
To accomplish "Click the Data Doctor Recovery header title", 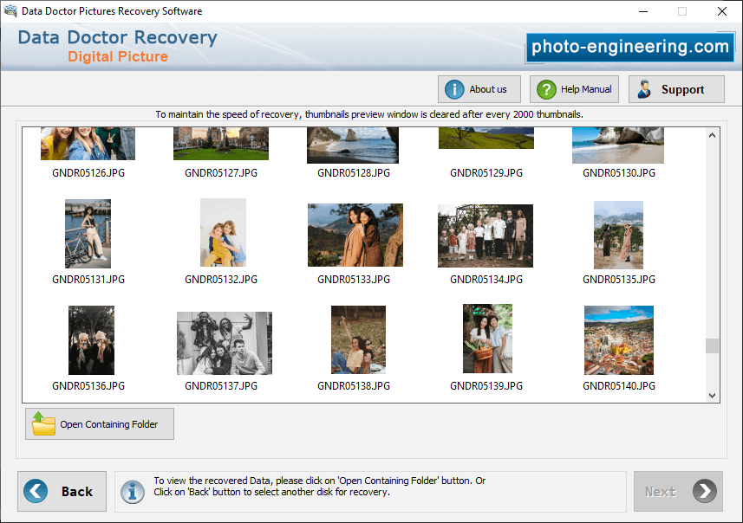I will pyautogui.click(x=118, y=37).
